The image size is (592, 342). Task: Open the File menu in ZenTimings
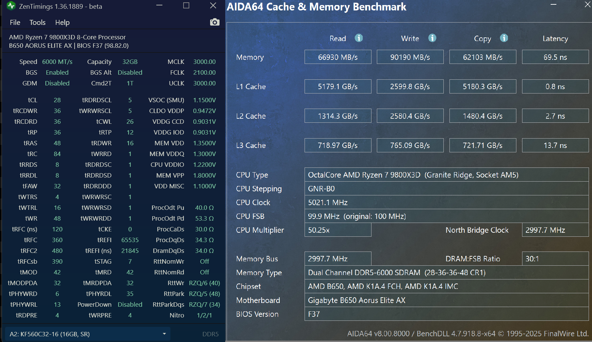click(15, 23)
